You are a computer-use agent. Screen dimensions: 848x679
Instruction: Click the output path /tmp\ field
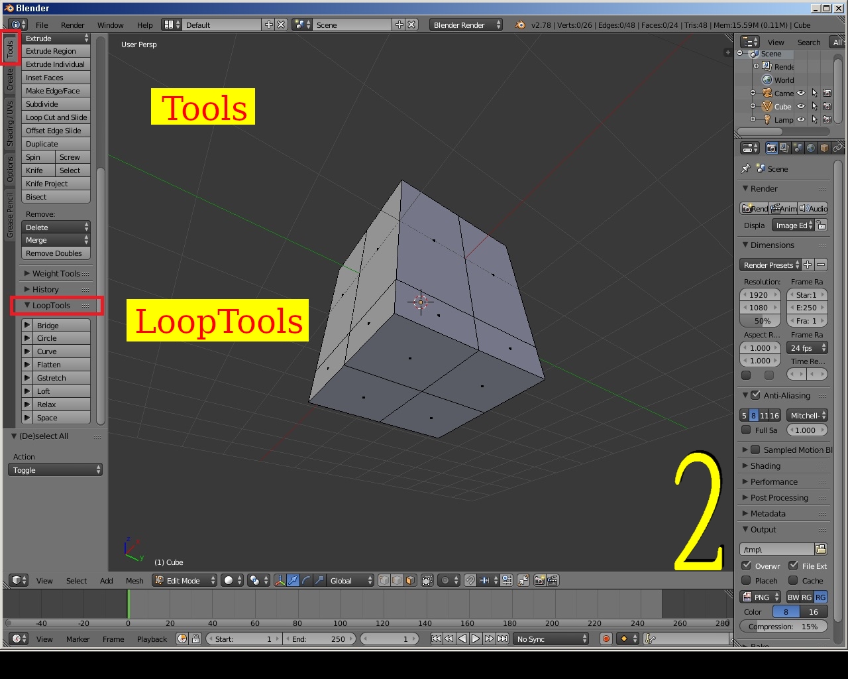click(776, 549)
